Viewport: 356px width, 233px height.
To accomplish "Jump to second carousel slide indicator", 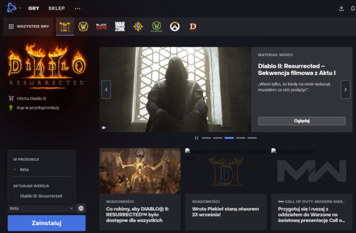I will tap(217, 138).
